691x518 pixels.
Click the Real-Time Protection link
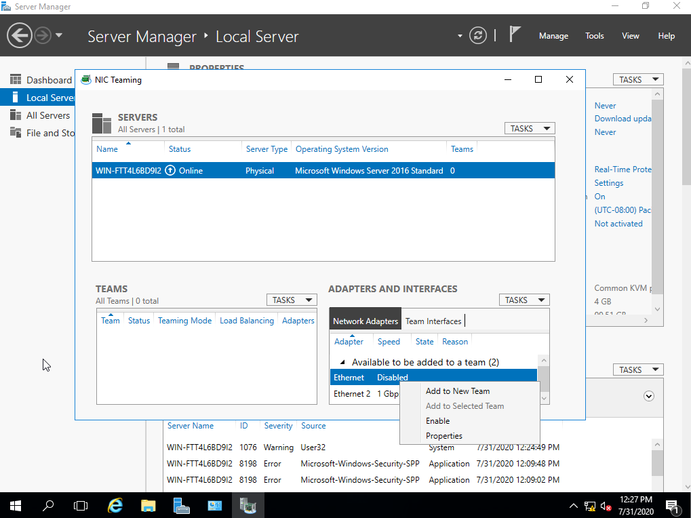coord(623,169)
